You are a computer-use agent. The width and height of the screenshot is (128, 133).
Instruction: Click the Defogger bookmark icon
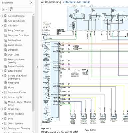(x=5, y=50)
